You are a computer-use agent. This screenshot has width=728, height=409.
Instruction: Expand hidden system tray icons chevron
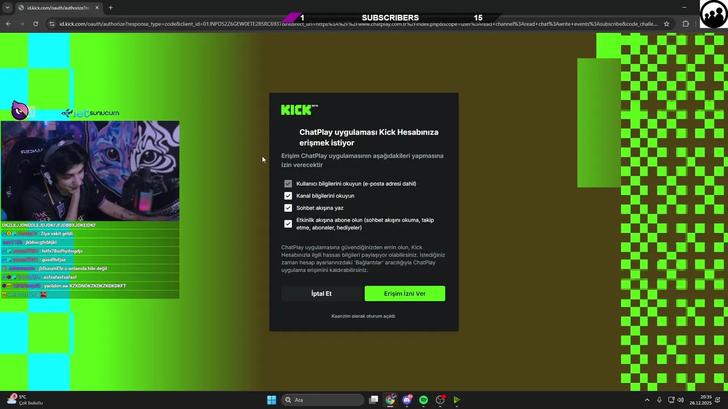(647, 400)
